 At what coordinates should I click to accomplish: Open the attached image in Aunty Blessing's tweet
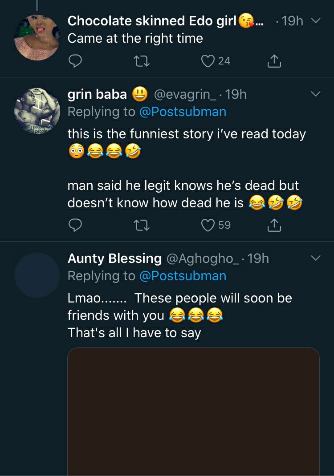(x=193, y=411)
